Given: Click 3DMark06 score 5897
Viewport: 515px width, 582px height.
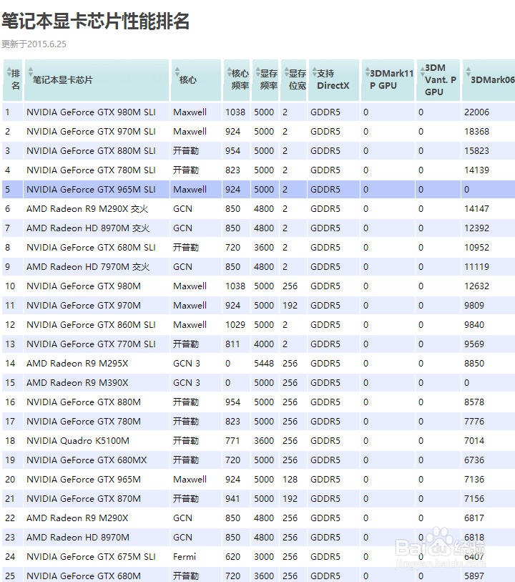Looking at the screenshot, I should (x=474, y=576).
